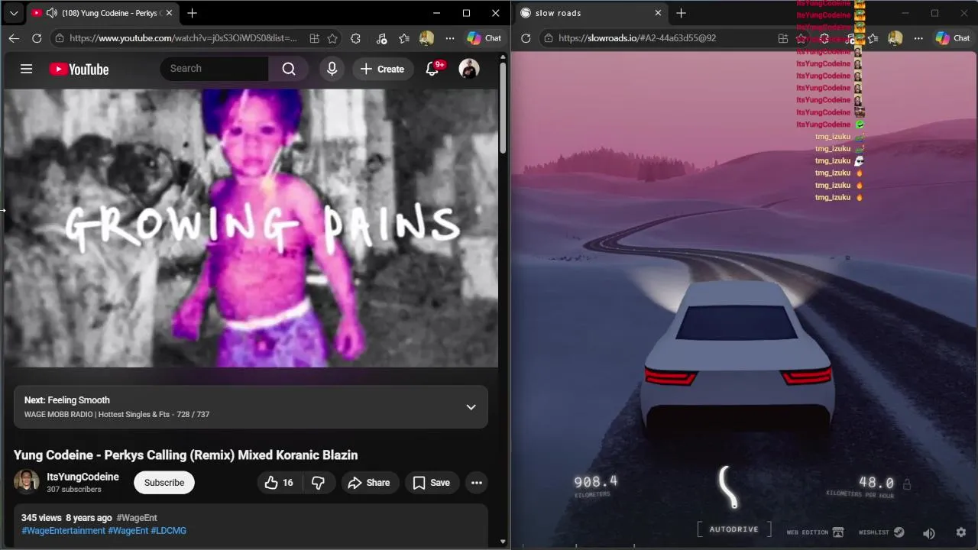Open extensions in the YouTube browser window
This screenshot has width=978, height=550.
pos(355,38)
